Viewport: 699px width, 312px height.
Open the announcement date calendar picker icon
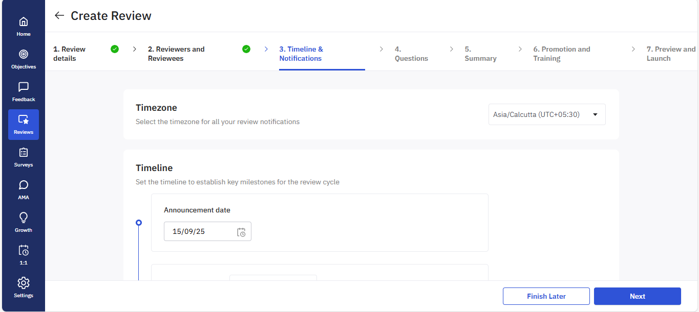pos(241,232)
